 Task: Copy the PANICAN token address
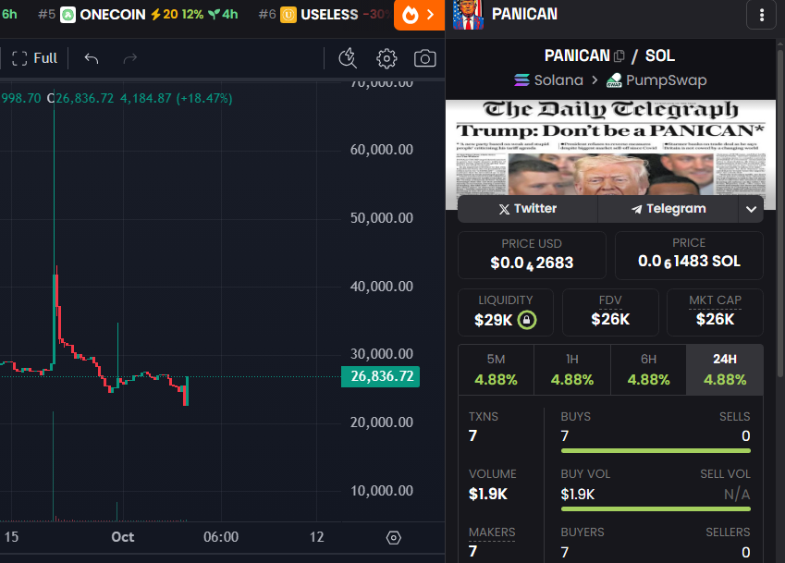(x=619, y=55)
